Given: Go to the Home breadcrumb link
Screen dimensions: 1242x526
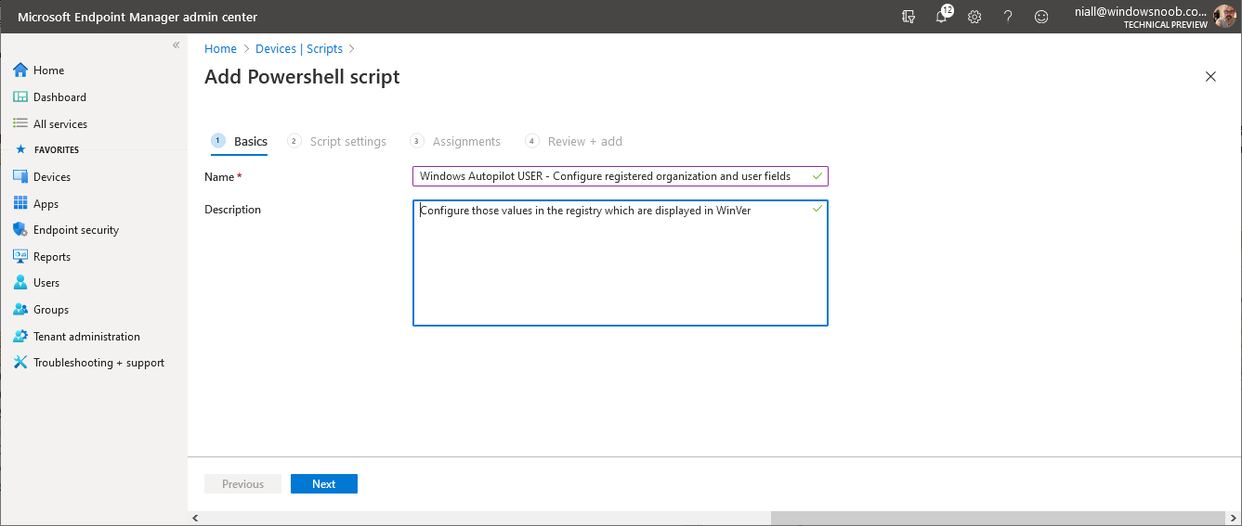Looking at the screenshot, I should [x=220, y=49].
